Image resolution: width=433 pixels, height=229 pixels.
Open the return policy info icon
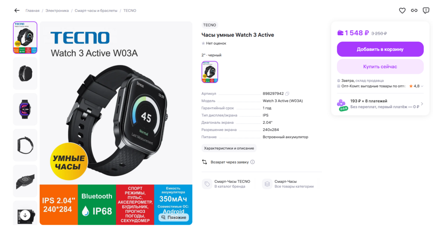click(252, 162)
